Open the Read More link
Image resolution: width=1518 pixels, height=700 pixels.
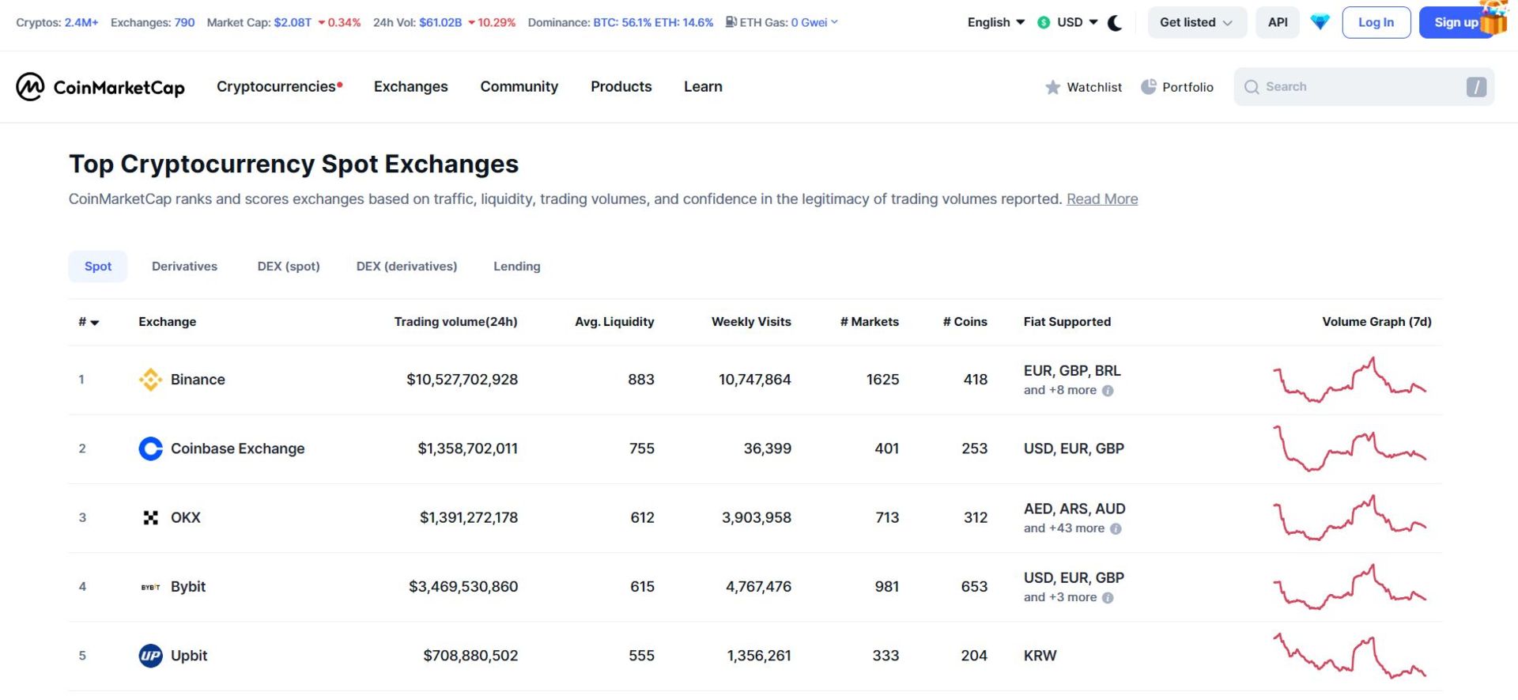[1101, 199]
